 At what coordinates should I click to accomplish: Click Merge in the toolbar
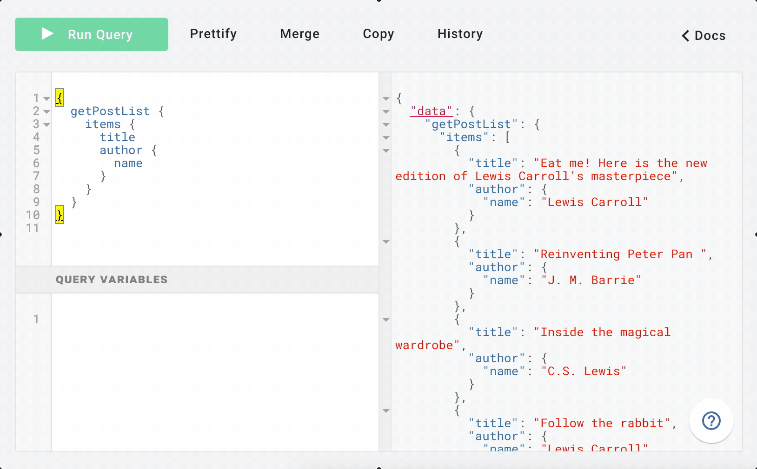(299, 34)
